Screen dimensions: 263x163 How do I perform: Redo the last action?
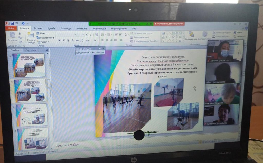tap(23, 23)
